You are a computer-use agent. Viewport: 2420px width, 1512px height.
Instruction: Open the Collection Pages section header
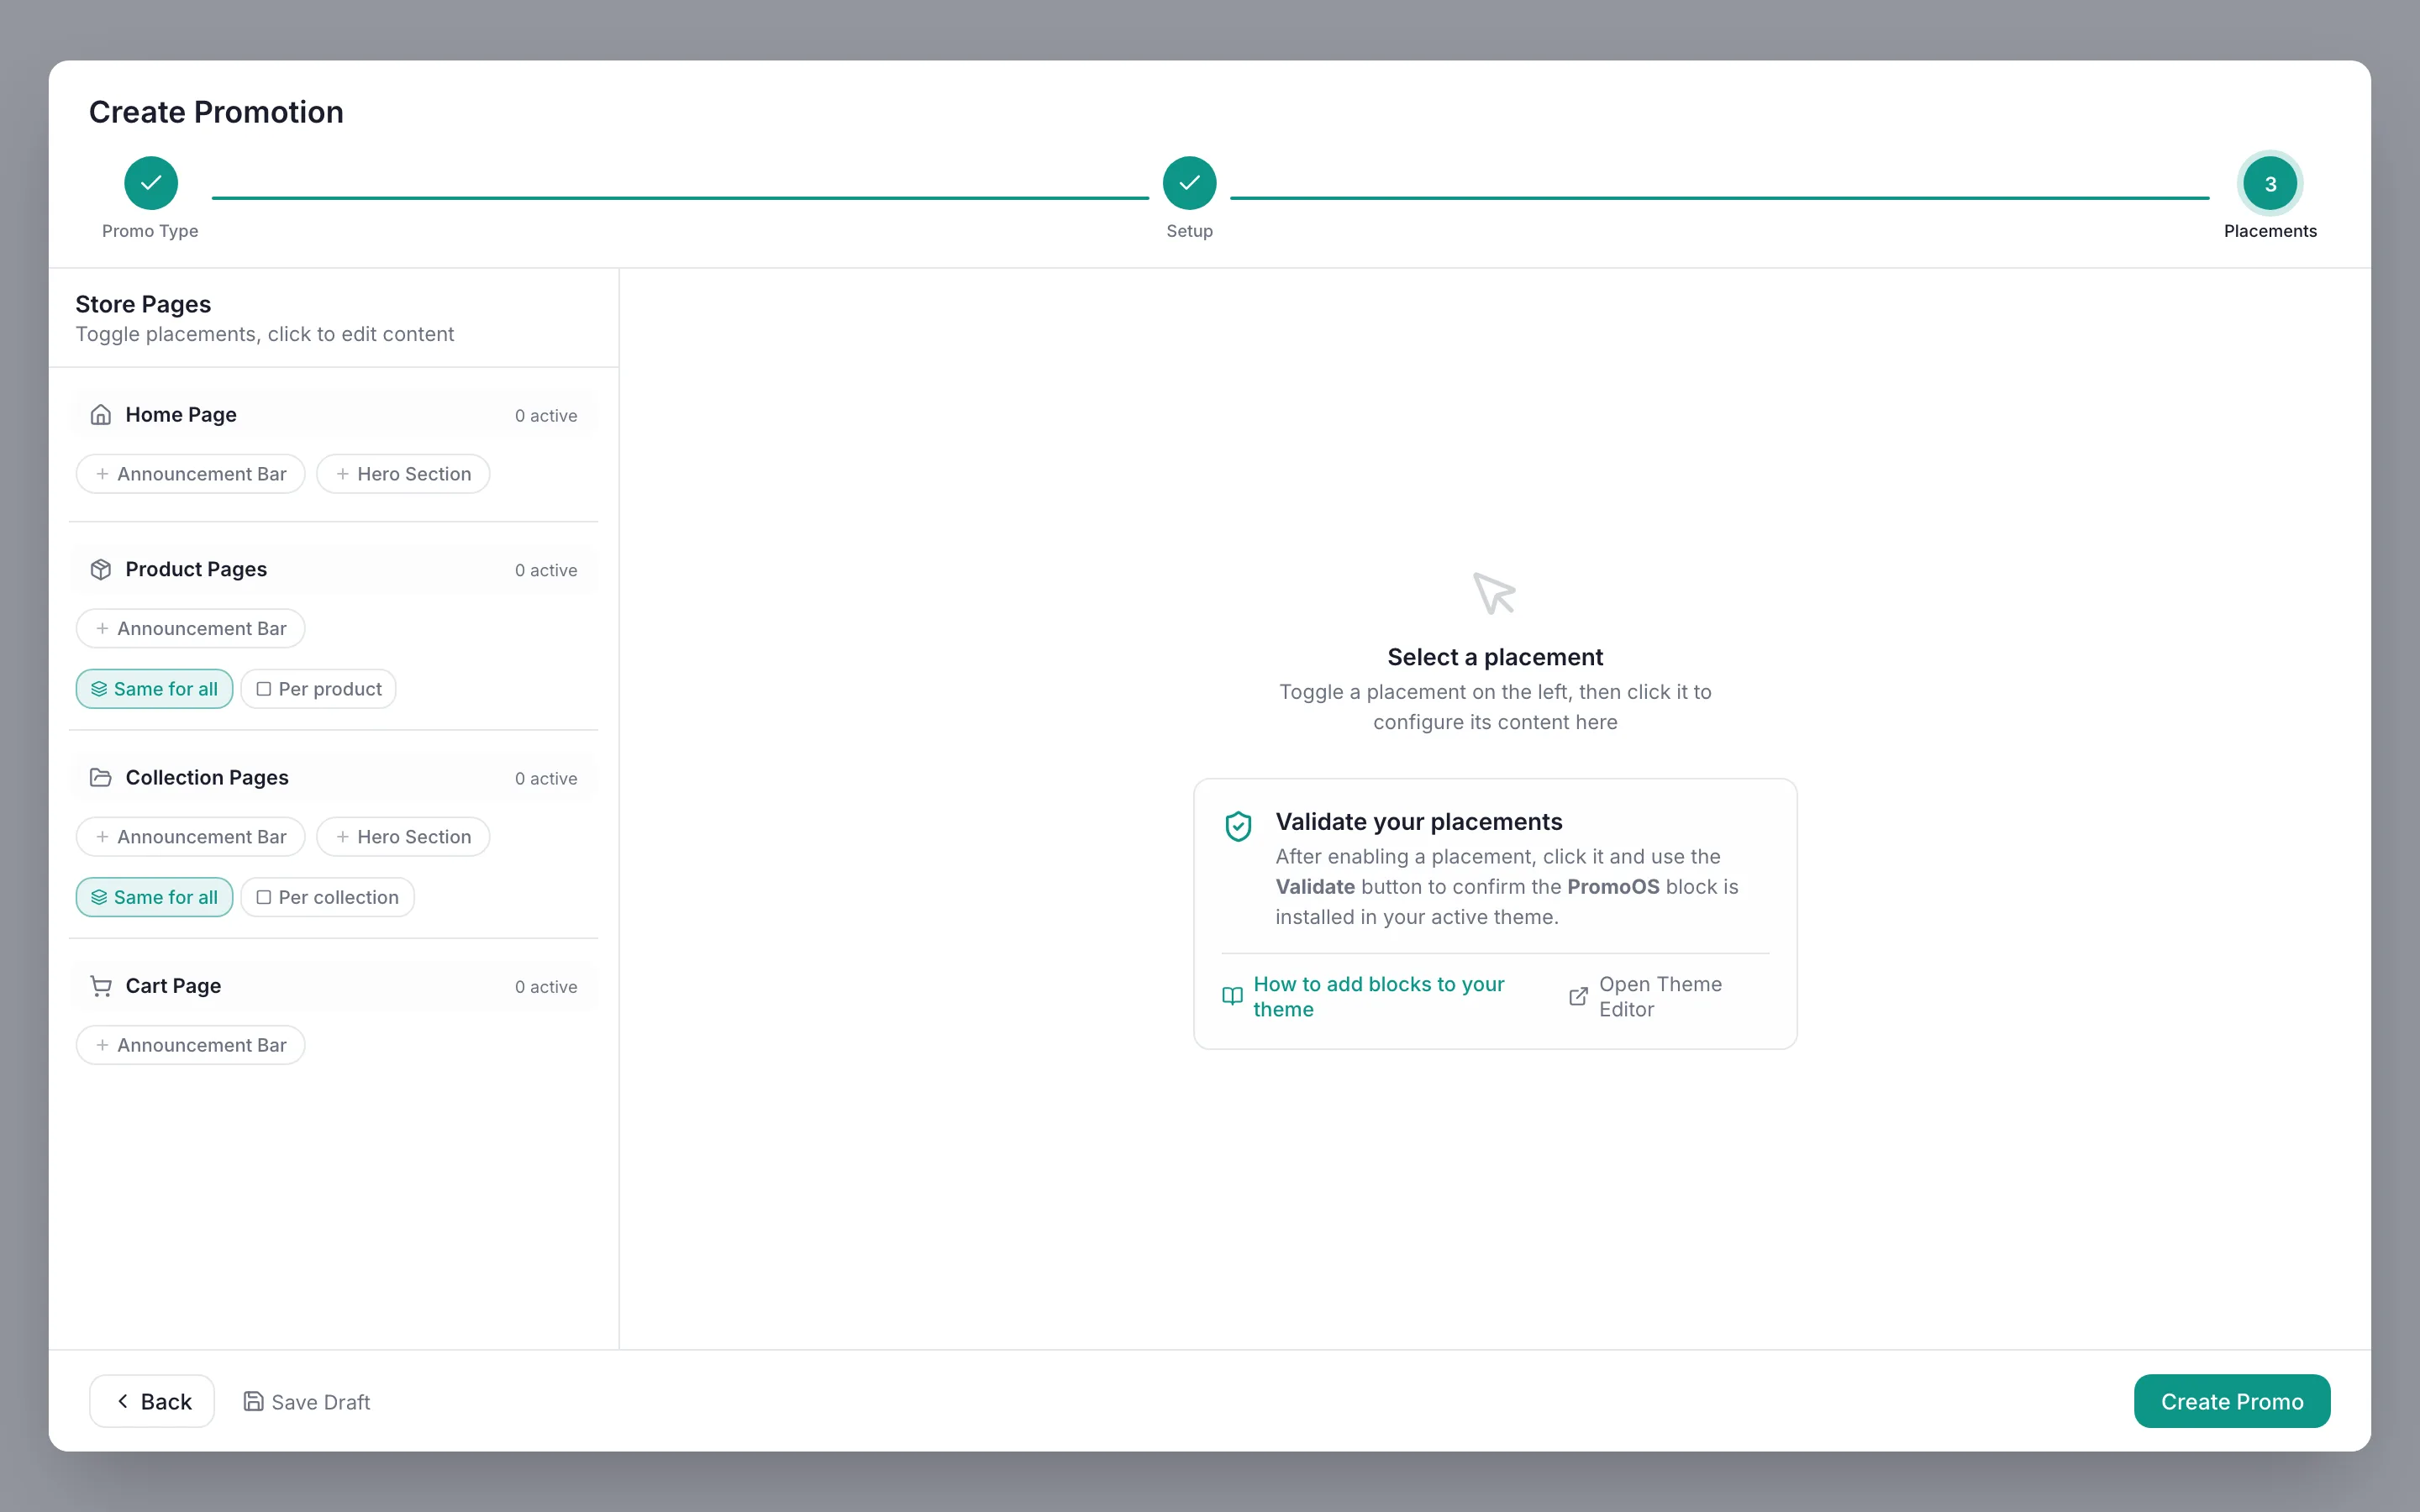[333, 777]
